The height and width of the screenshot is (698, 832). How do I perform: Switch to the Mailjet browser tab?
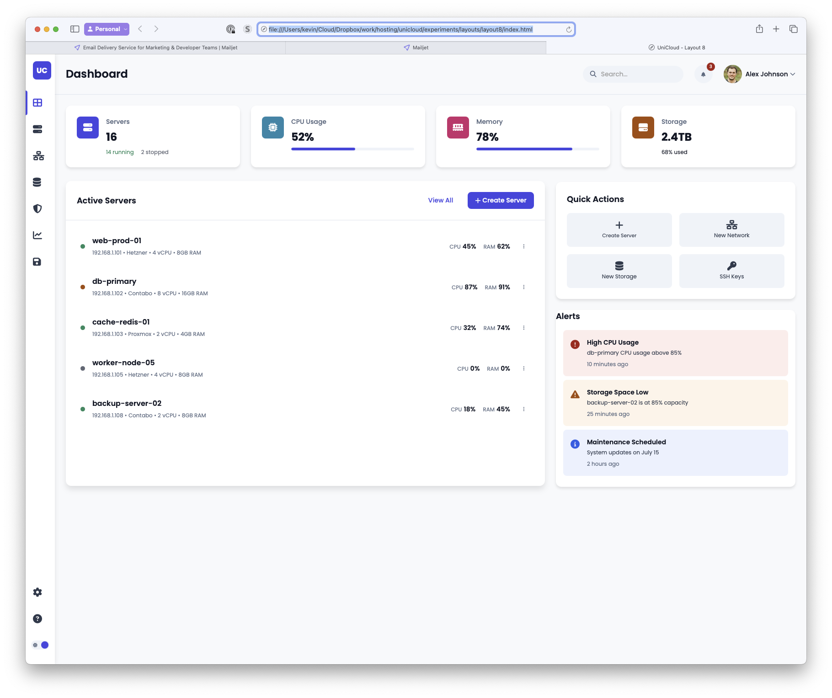416,48
